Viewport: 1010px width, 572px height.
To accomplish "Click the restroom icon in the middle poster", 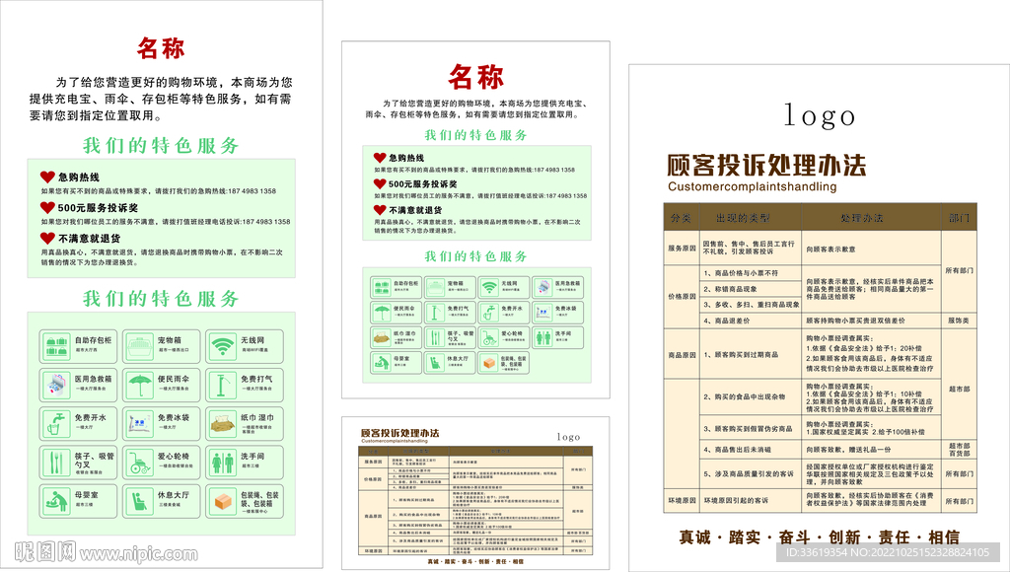I will click(x=543, y=337).
